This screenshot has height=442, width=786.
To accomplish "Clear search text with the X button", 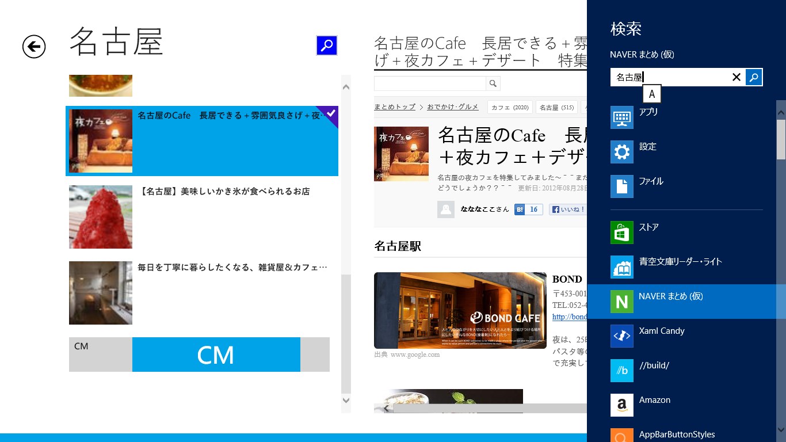I will click(736, 77).
